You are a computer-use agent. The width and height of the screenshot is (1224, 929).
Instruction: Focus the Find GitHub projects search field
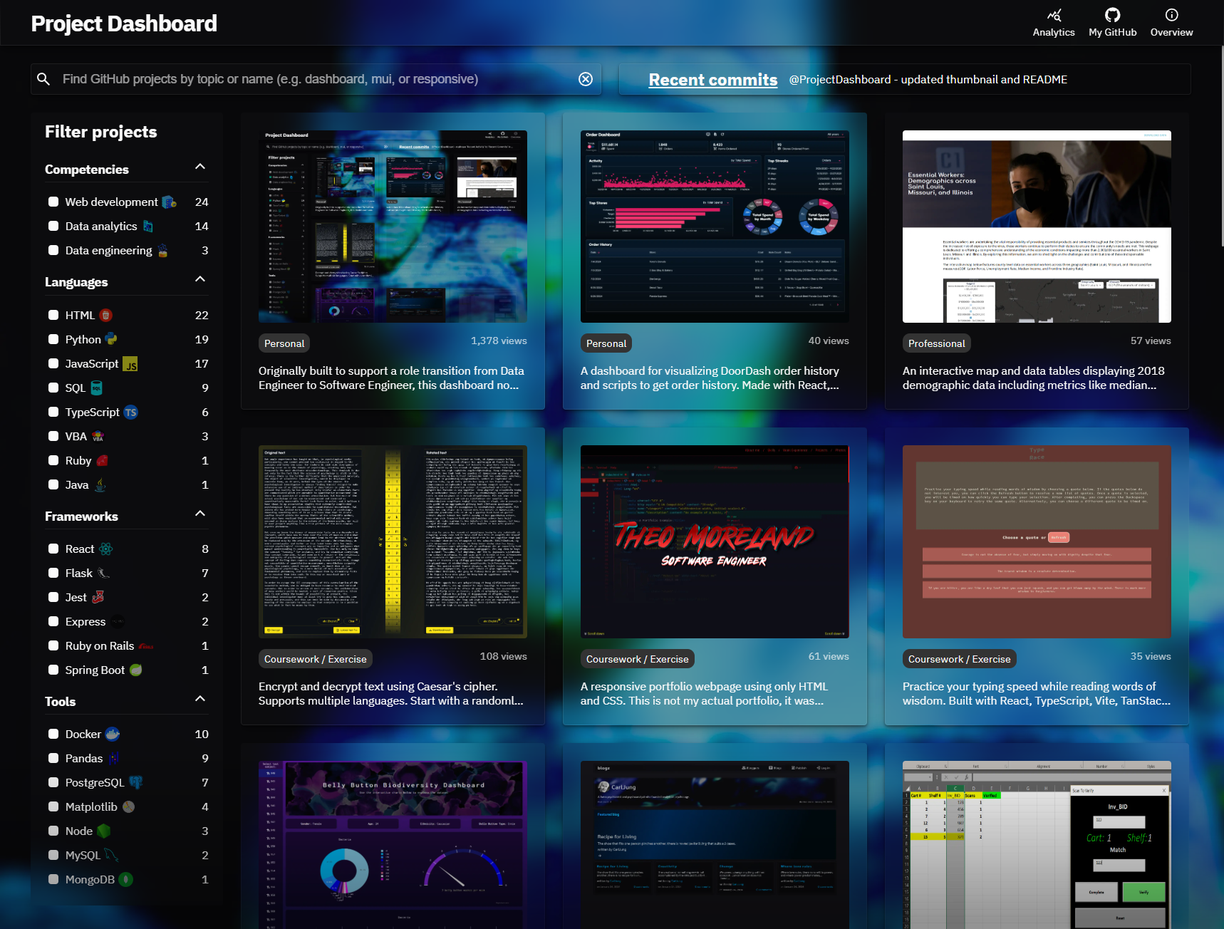(x=313, y=79)
